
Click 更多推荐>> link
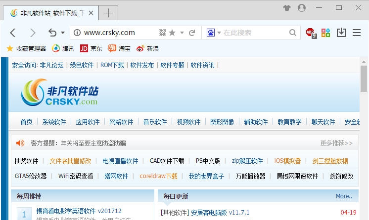(336, 143)
